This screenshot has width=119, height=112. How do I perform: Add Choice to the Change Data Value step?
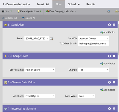(108, 90)
